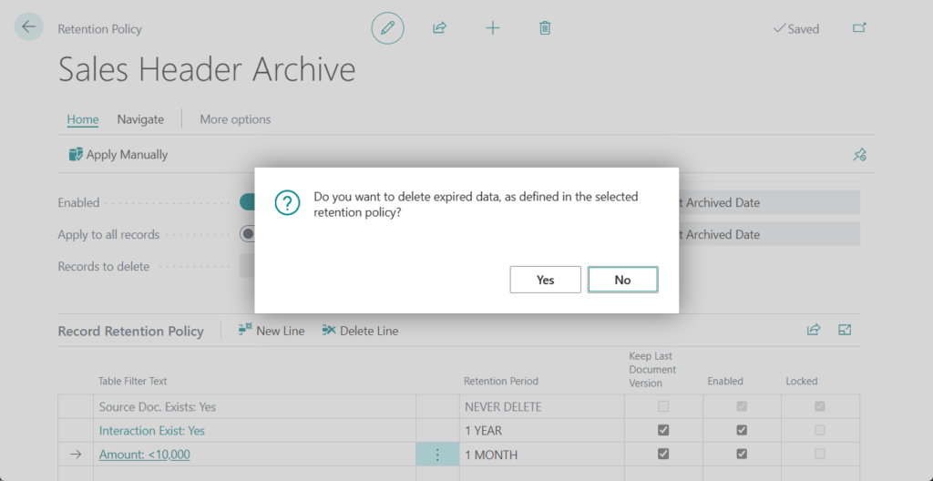Click the share icon in header
This screenshot has width=933, height=481.
[439, 28]
